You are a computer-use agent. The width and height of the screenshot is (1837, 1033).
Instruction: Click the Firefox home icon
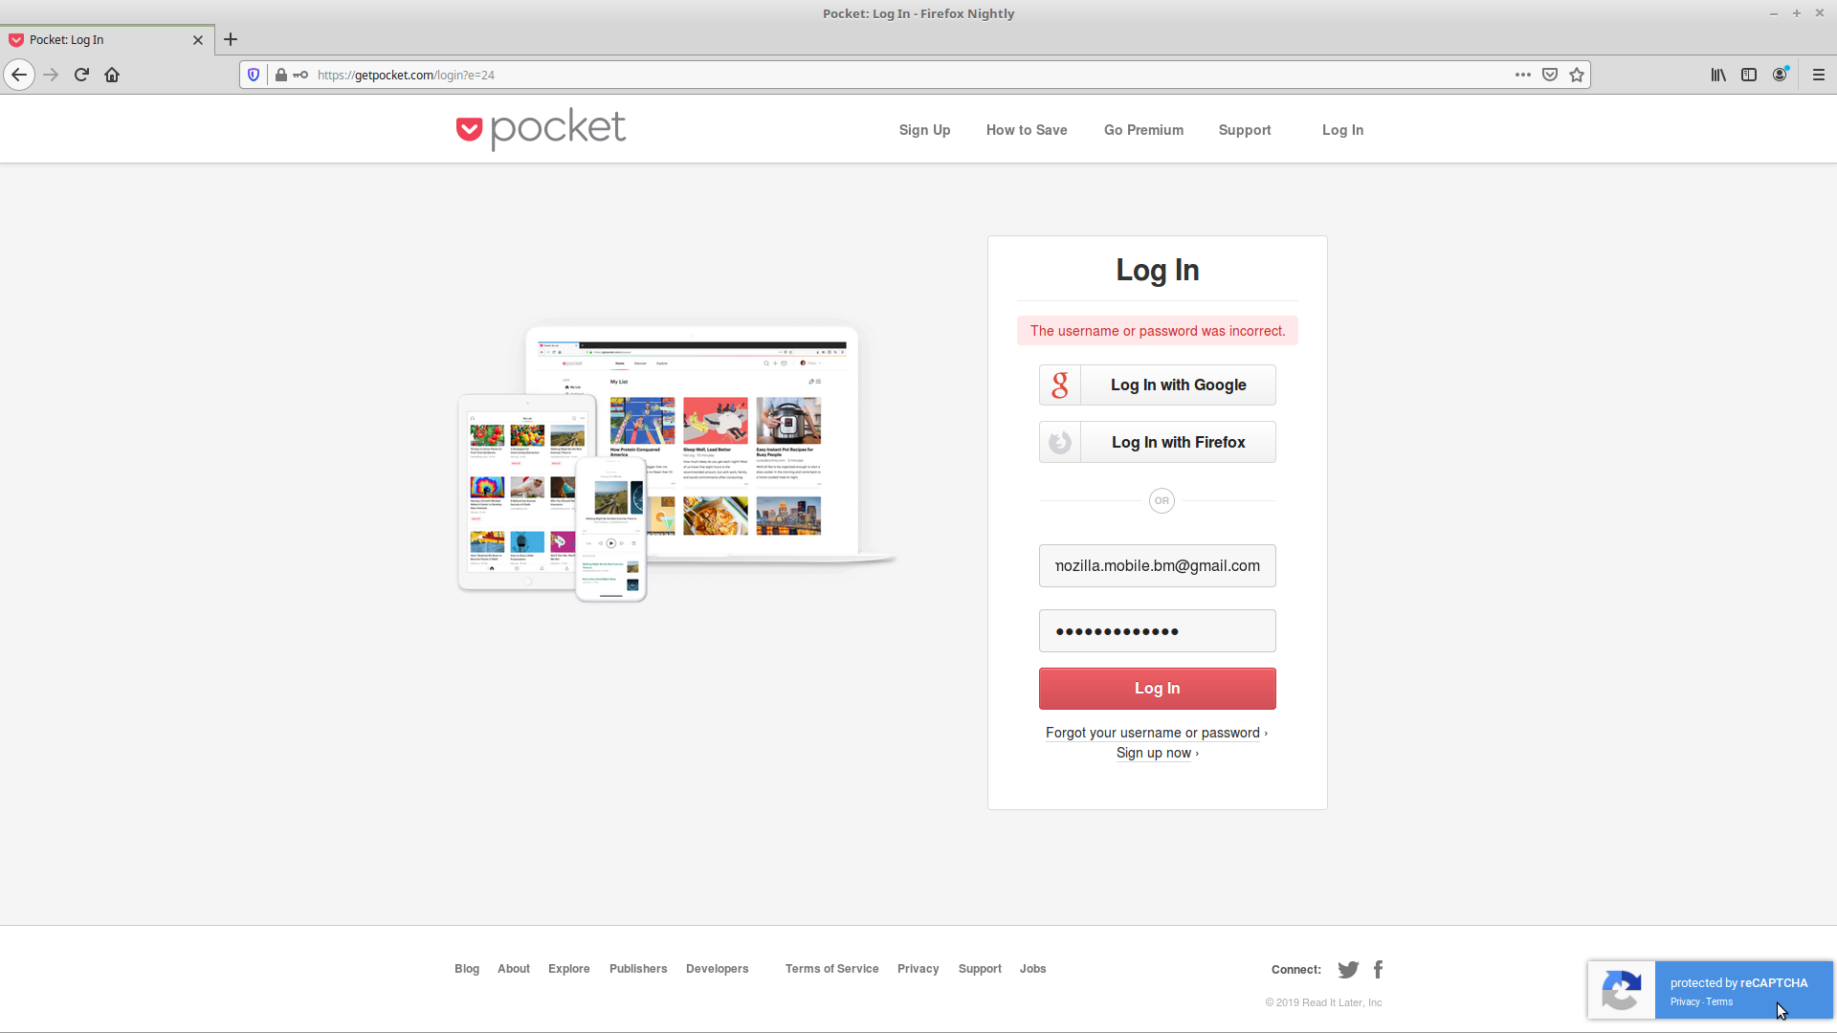(x=112, y=75)
